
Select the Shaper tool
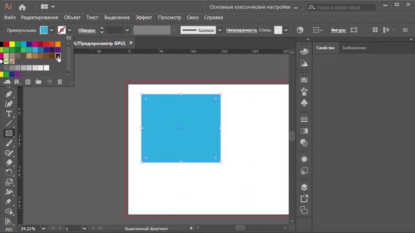click(8, 153)
